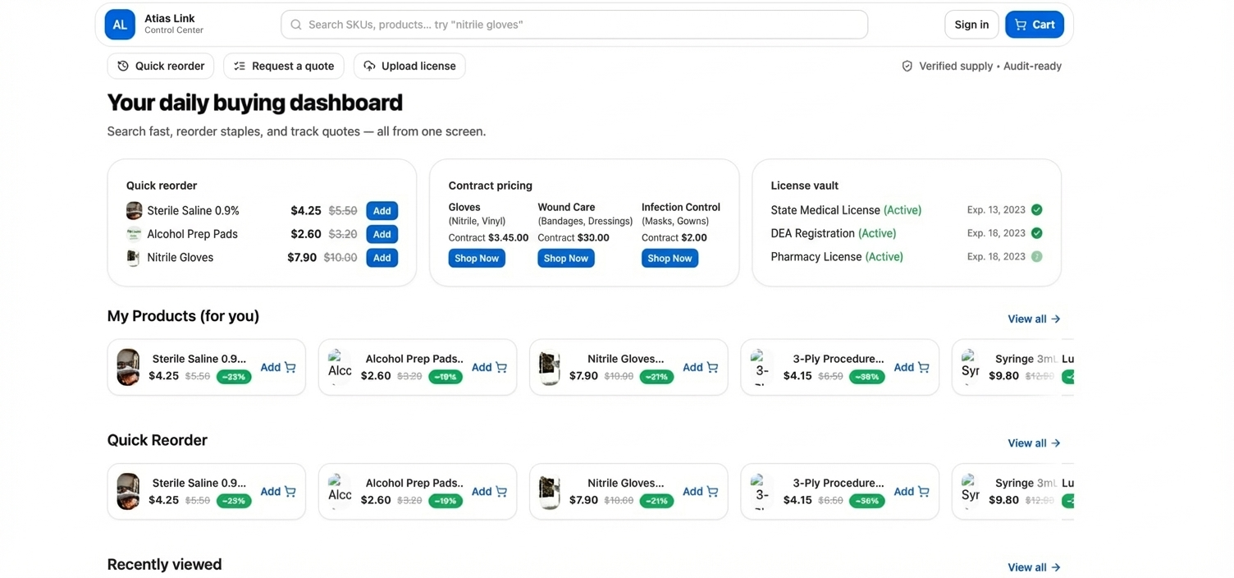Viewport: 1234px width, 578px height.
Task: Click the Quick reorder clock icon
Action: pos(123,66)
